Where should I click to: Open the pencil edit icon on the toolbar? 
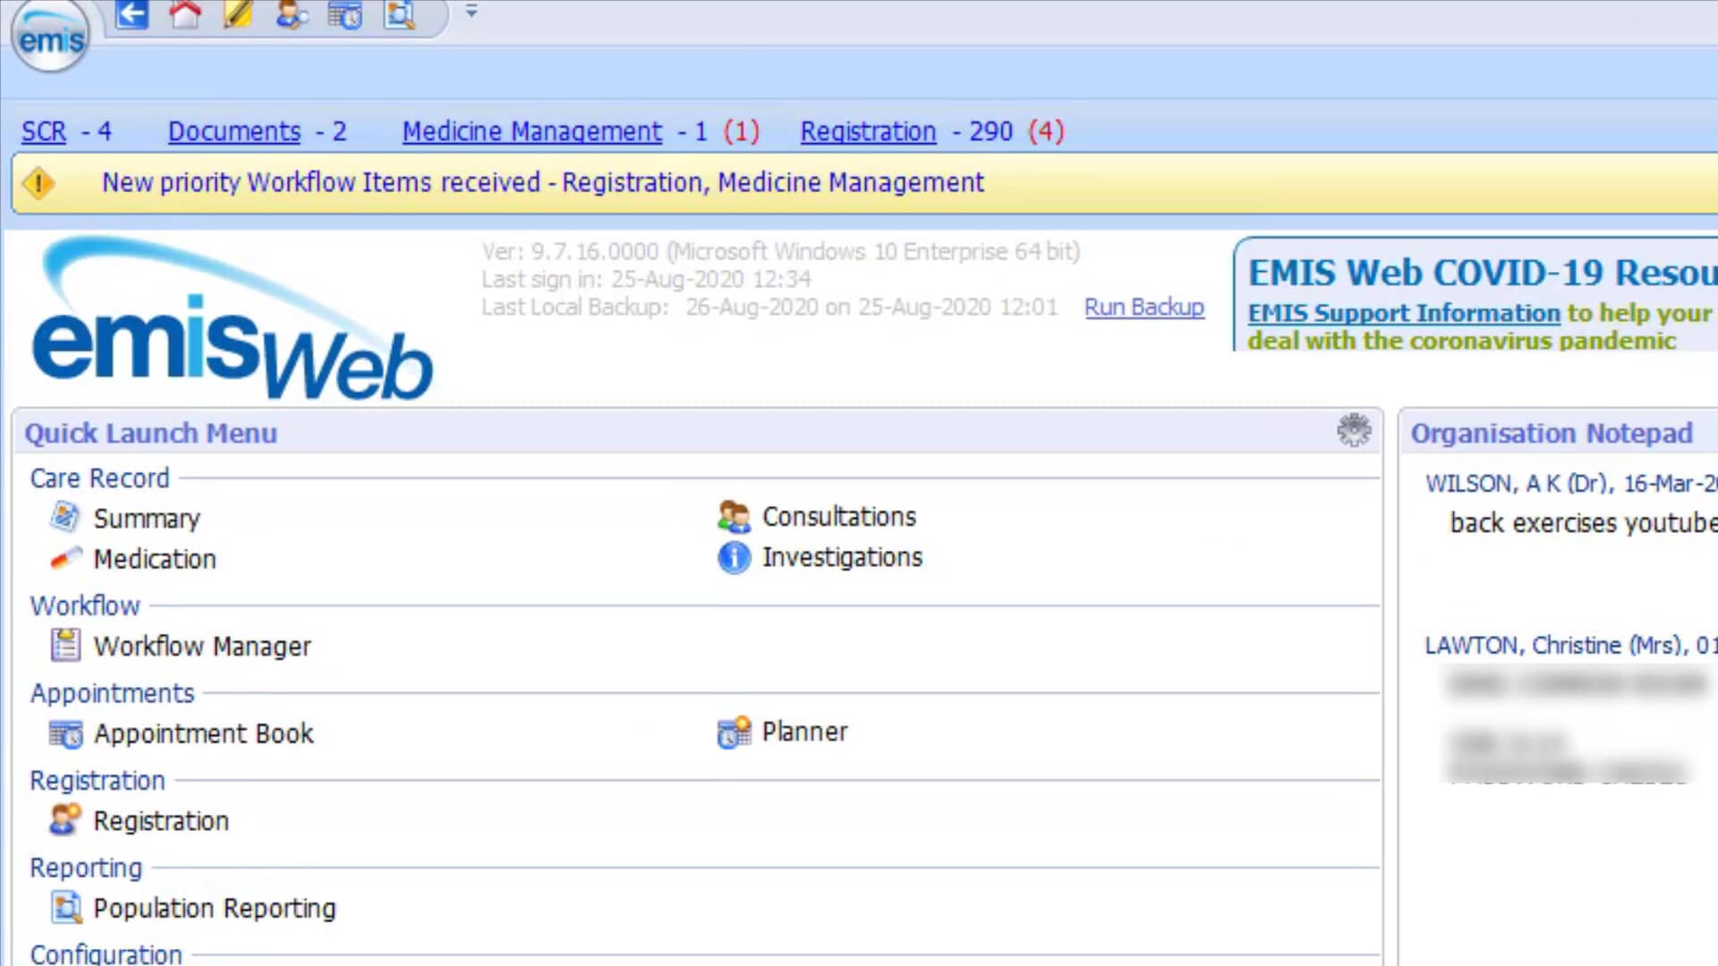[237, 14]
